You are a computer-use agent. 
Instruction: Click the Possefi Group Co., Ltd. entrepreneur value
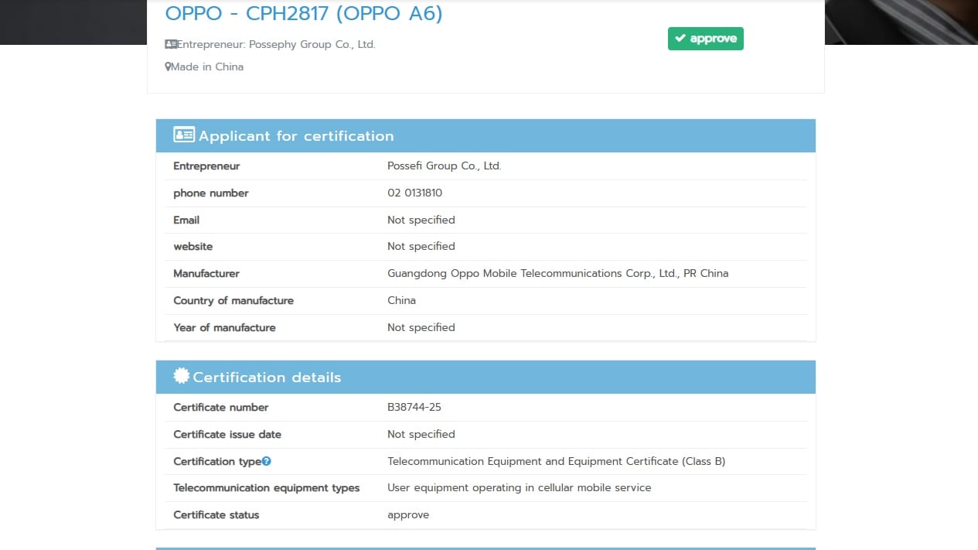pos(445,166)
